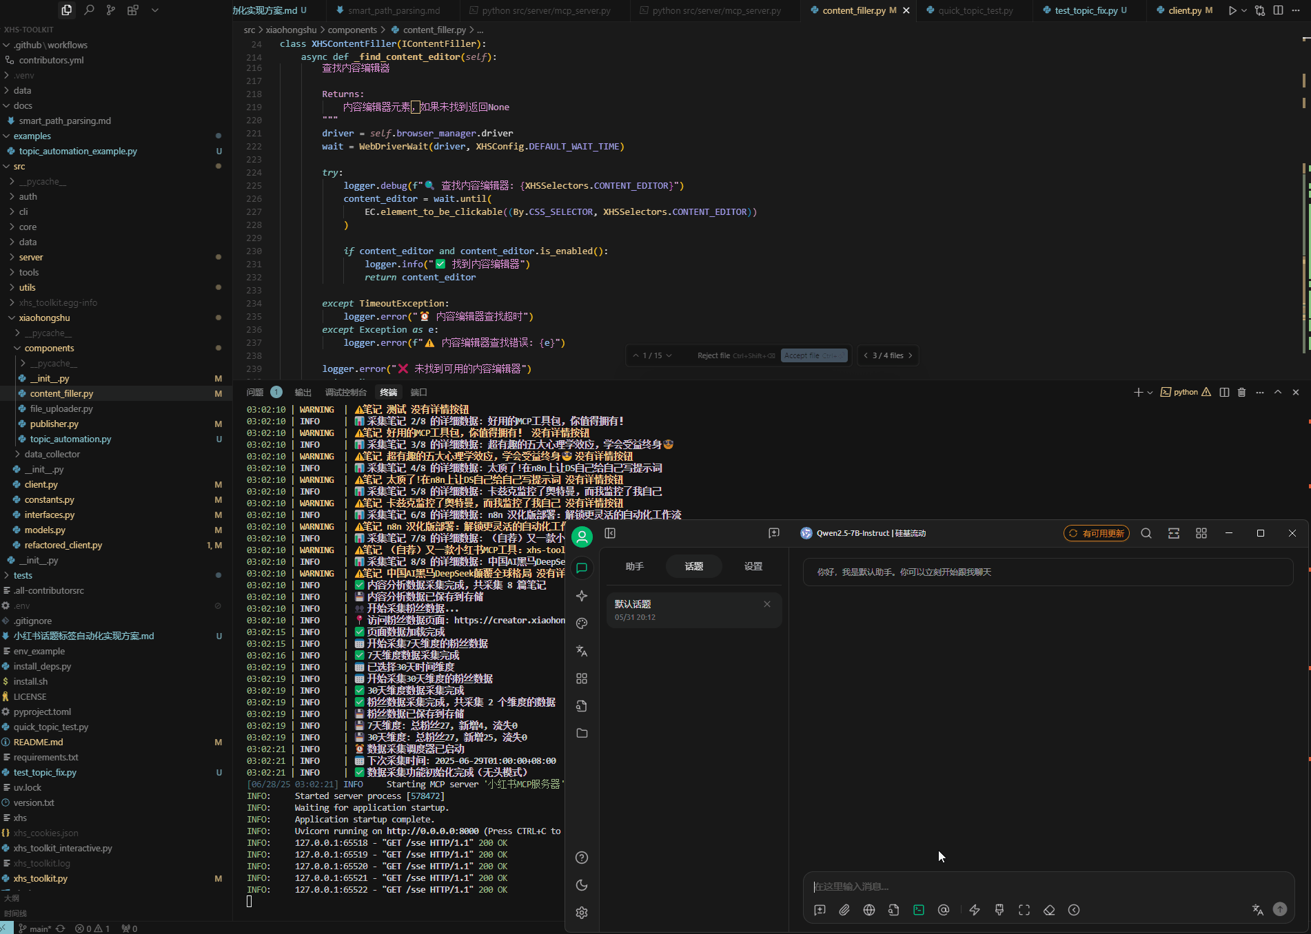
Task: Search messages with magnifier icon in chat header
Action: click(1146, 533)
